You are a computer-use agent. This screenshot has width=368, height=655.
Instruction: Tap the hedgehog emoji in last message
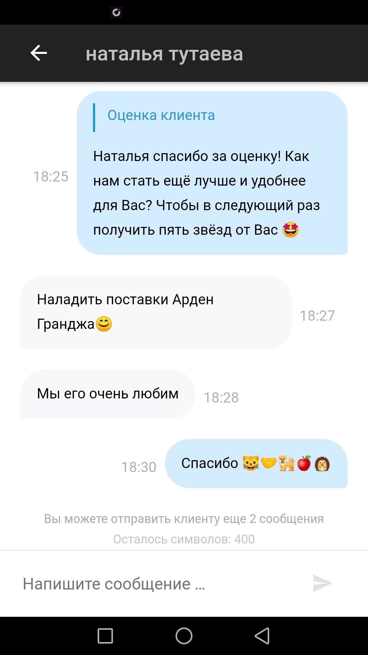coord(322,464)
